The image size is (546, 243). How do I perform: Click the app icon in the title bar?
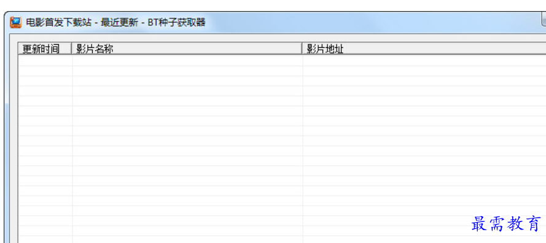pyautogui.click(x=16, y=23)
